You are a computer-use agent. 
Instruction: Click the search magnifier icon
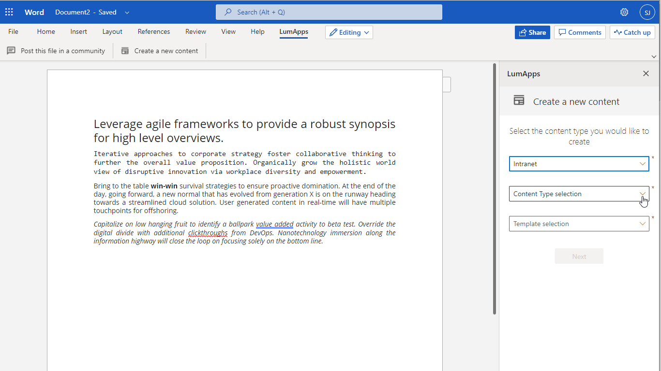click(x=228, y=12)
